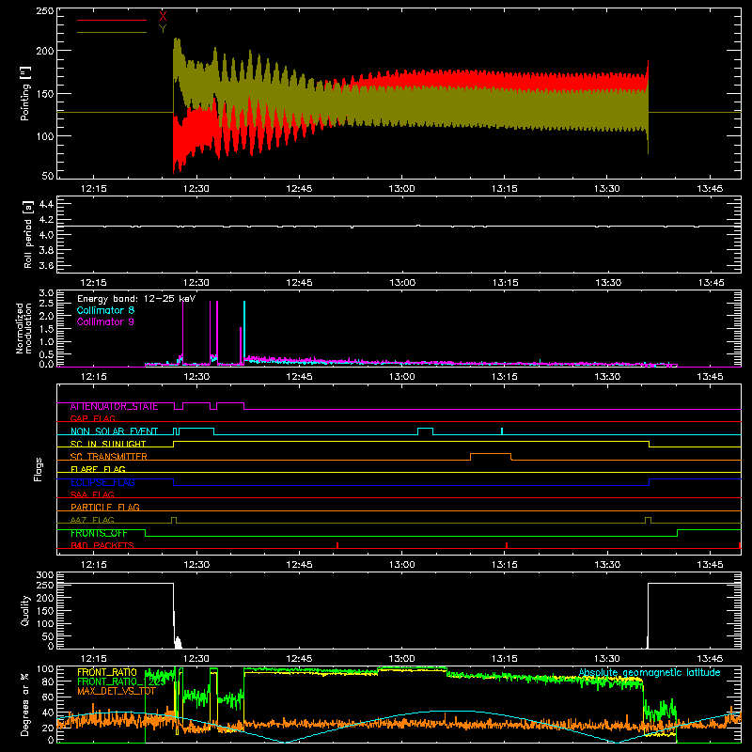Click the 12:30 label under Roll period plot

(x=196, y=283)
